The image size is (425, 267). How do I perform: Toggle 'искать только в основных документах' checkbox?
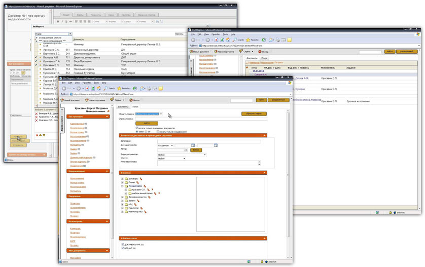[x=137, y=128]
